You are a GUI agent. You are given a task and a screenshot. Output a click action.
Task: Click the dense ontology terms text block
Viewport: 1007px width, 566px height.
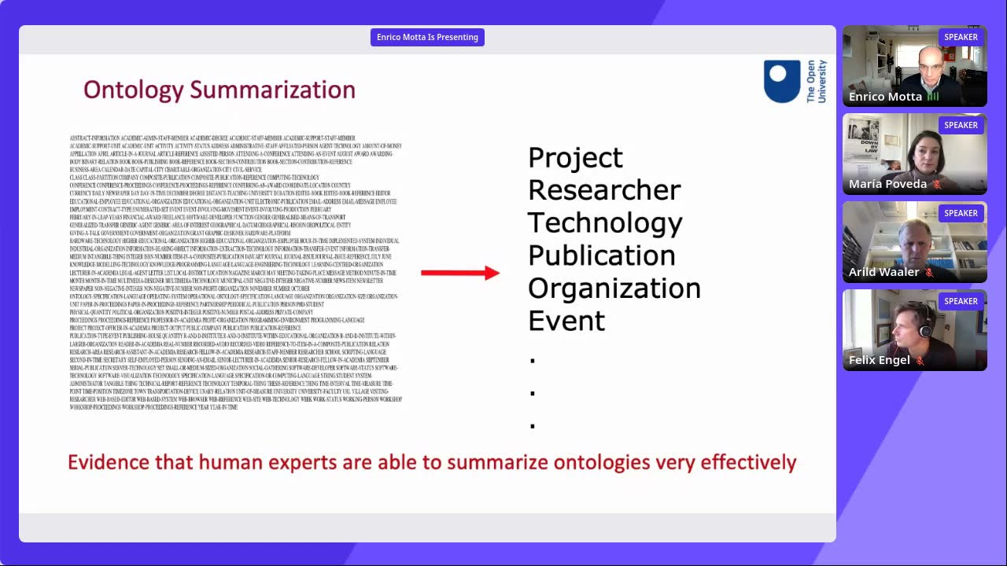coord(235,273)
